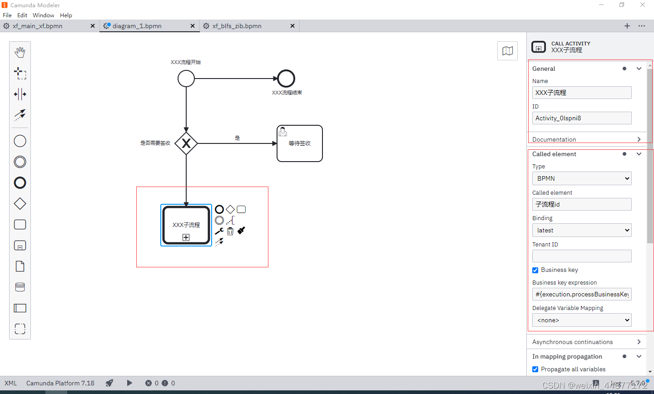This screenshot has height=394, width=654.
Task: Append text annotation from context pad
Action: pyautogui.click(x=230, y=220)
